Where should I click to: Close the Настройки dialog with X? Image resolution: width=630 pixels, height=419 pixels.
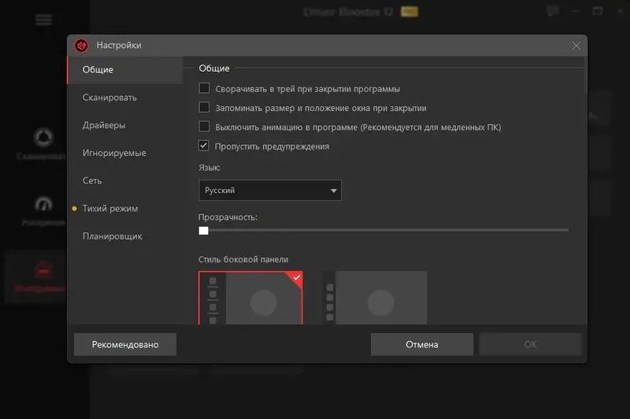[576, 46]
